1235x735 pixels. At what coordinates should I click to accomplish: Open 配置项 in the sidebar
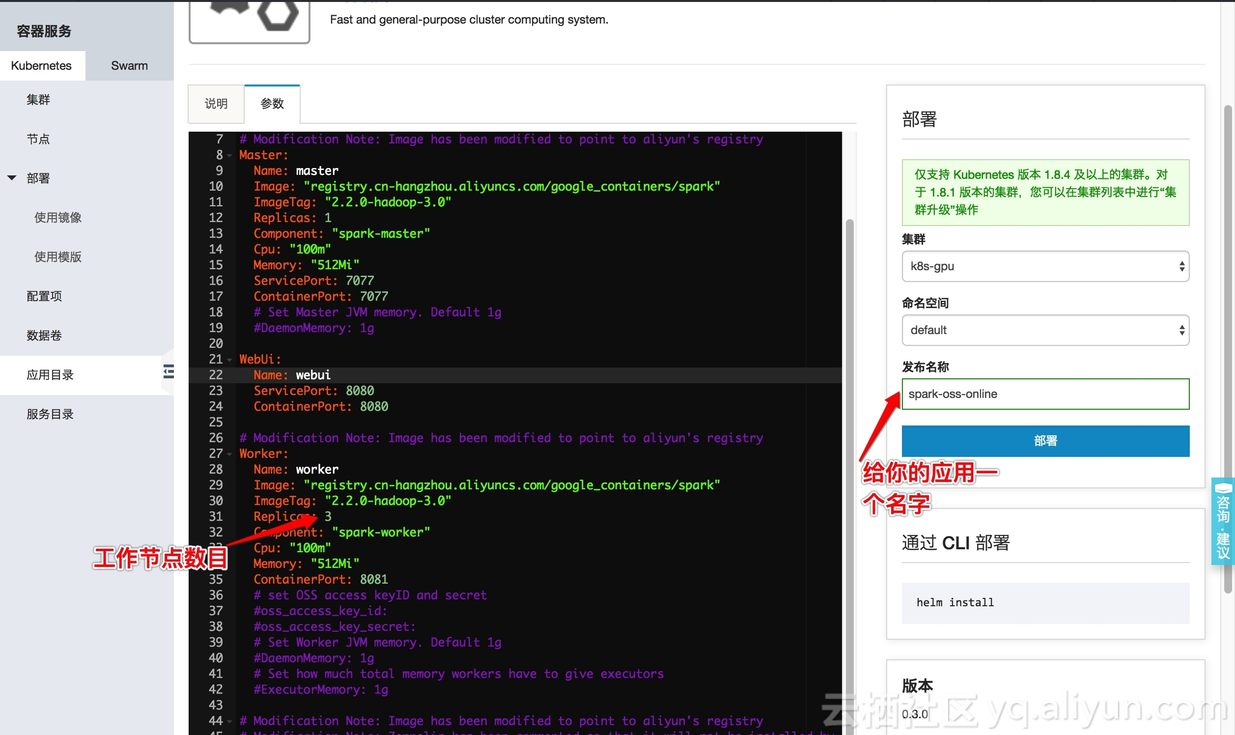coord(44,296)
